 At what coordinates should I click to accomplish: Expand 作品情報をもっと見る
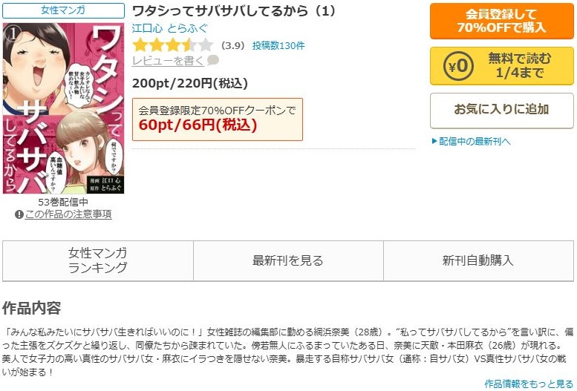[529, 384]
